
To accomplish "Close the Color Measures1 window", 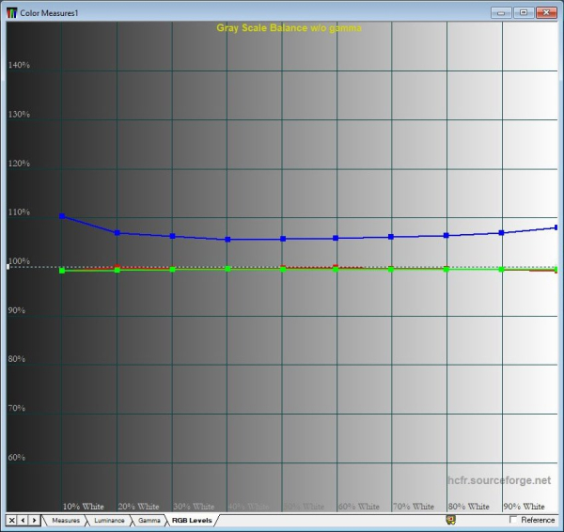I will click(546, 12).
